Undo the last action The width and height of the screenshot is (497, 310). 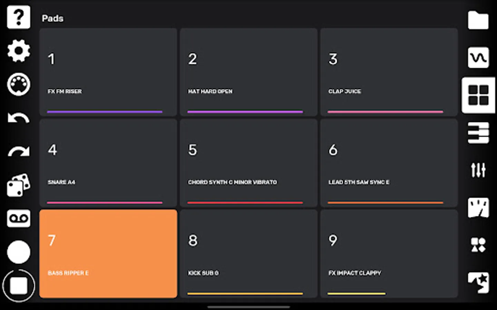click(19, 118)
